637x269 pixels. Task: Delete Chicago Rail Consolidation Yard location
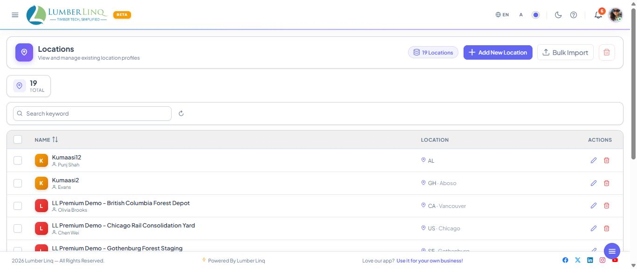[607, 228]
